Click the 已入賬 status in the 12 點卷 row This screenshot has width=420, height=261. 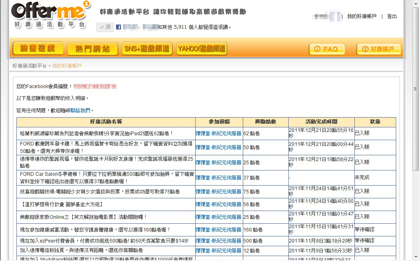click(x=362, y=250)
